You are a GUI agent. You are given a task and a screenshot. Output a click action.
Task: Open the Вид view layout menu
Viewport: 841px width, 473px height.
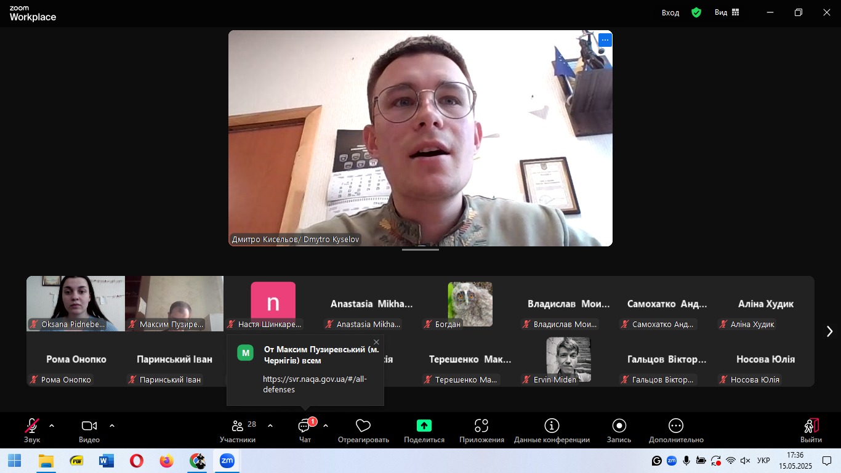(726, 12)
